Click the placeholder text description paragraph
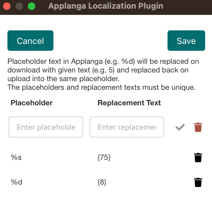Image resolution: width=212 pixels, height=205 pixels. pyautogui.click(x=103, y=70)
